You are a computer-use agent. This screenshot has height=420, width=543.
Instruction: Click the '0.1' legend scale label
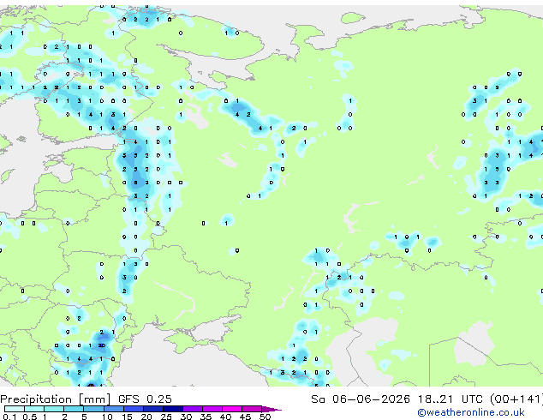[9, 417]
